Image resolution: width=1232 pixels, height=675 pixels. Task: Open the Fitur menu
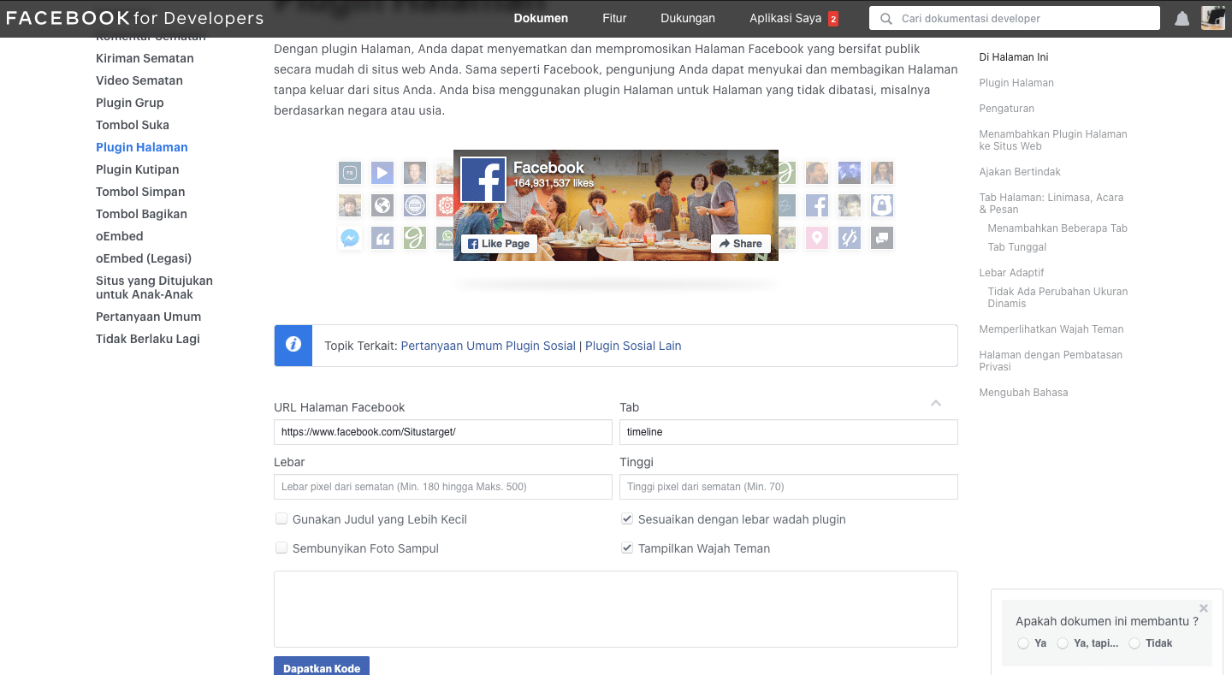tap(614, 18)
